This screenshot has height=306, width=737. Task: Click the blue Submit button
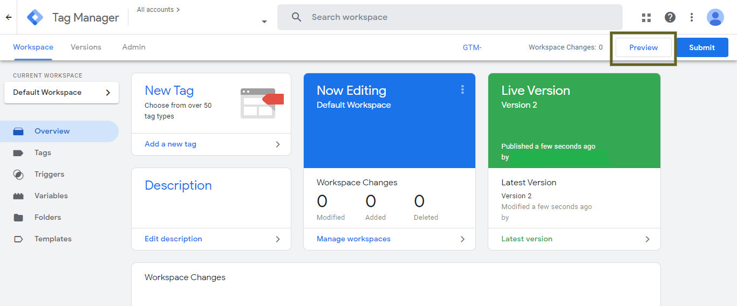click(x=702, y=47)
